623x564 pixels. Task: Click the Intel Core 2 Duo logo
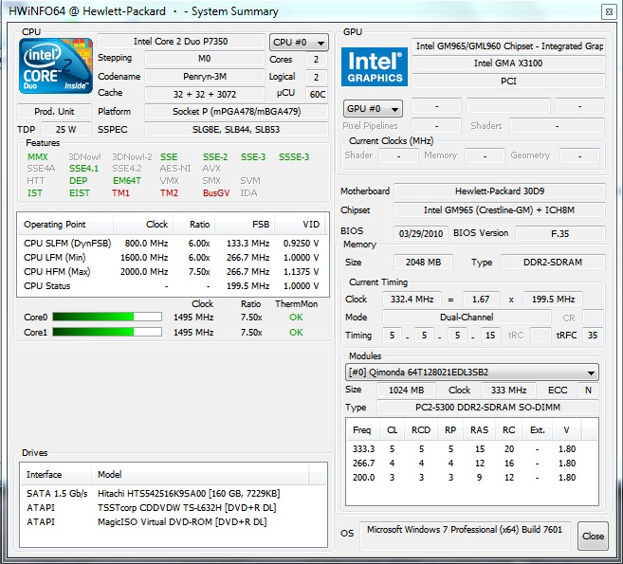point(56,66)
